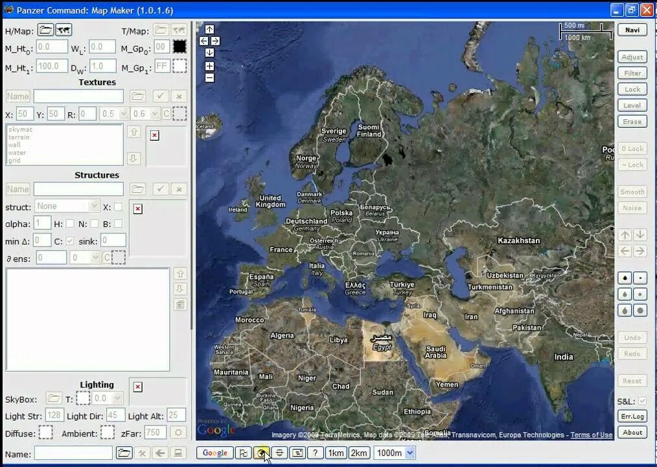Open the SkyBox T dropdown showing 0.0
657x467 pixels.
(x=108, y=398)
